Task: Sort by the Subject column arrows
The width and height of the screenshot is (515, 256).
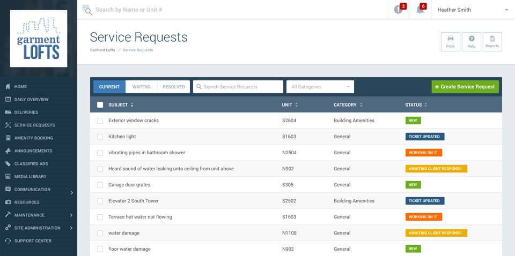Action: (x=132, y=105)
